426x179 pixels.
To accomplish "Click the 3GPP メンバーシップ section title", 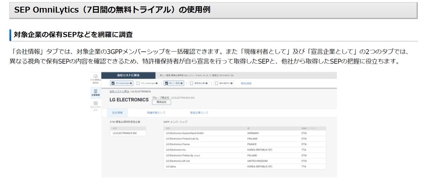I will pyautogui.click(x=175, y=122).
